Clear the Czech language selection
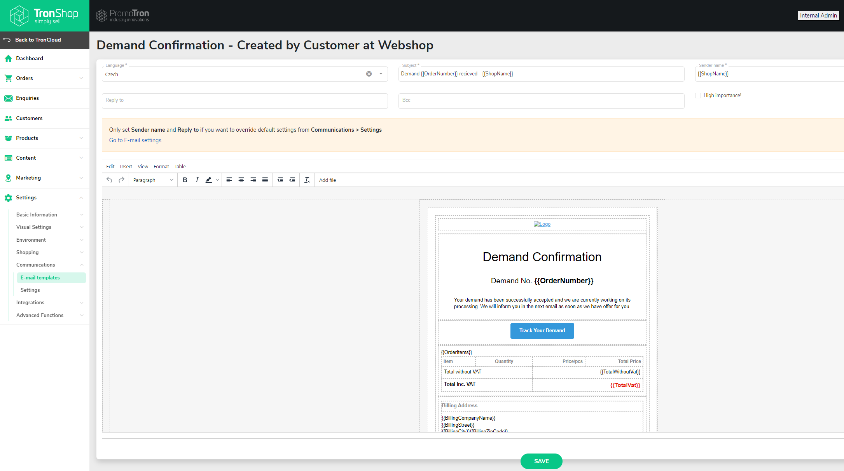844x471 pixels. pos(369,74)
